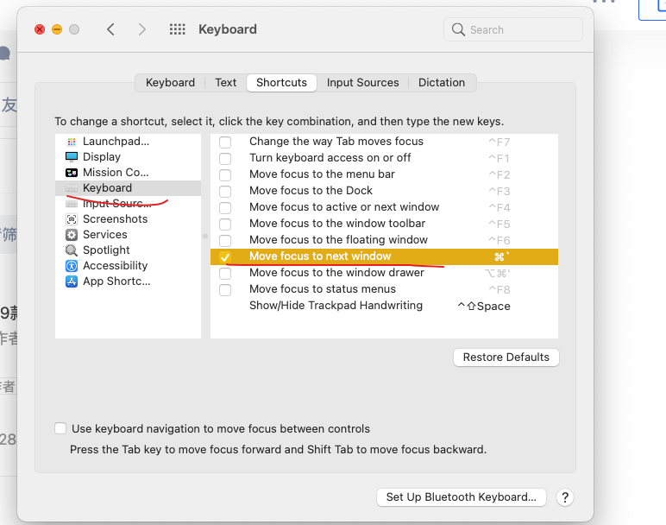
Task: Open the Dictation tab
Action: [442, 83]
